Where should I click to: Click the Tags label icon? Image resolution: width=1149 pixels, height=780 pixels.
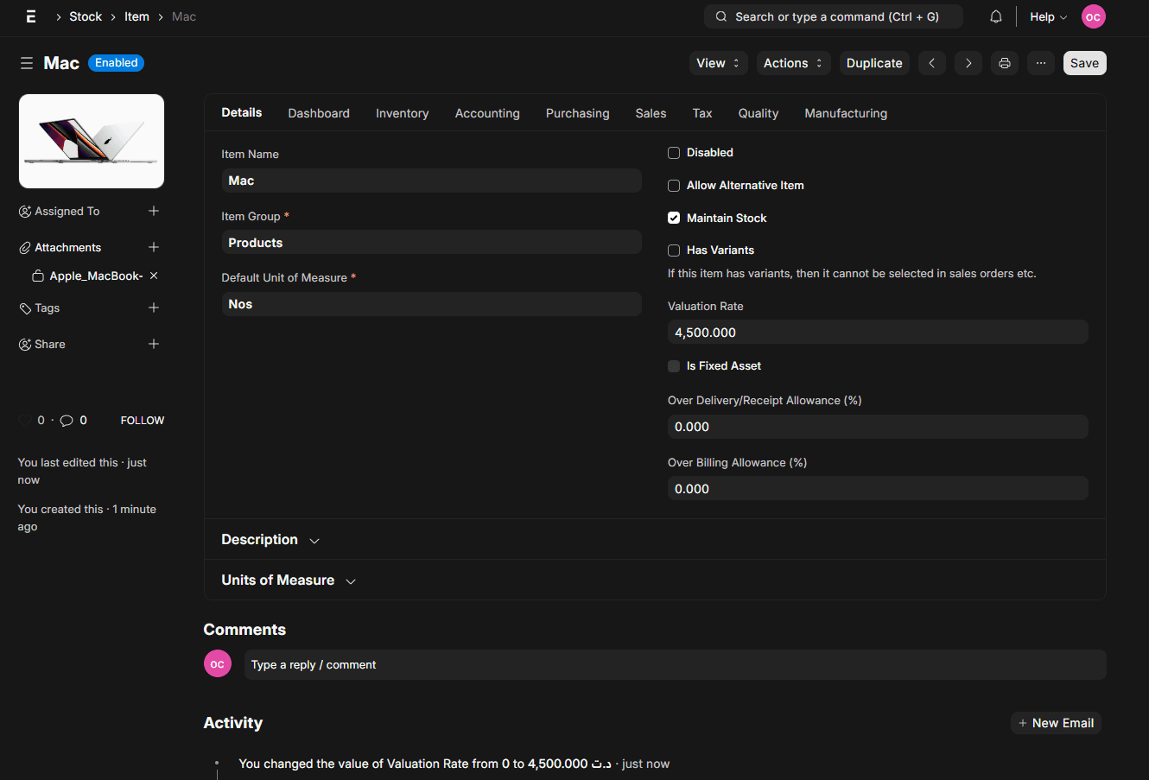(x=25, y=308)
